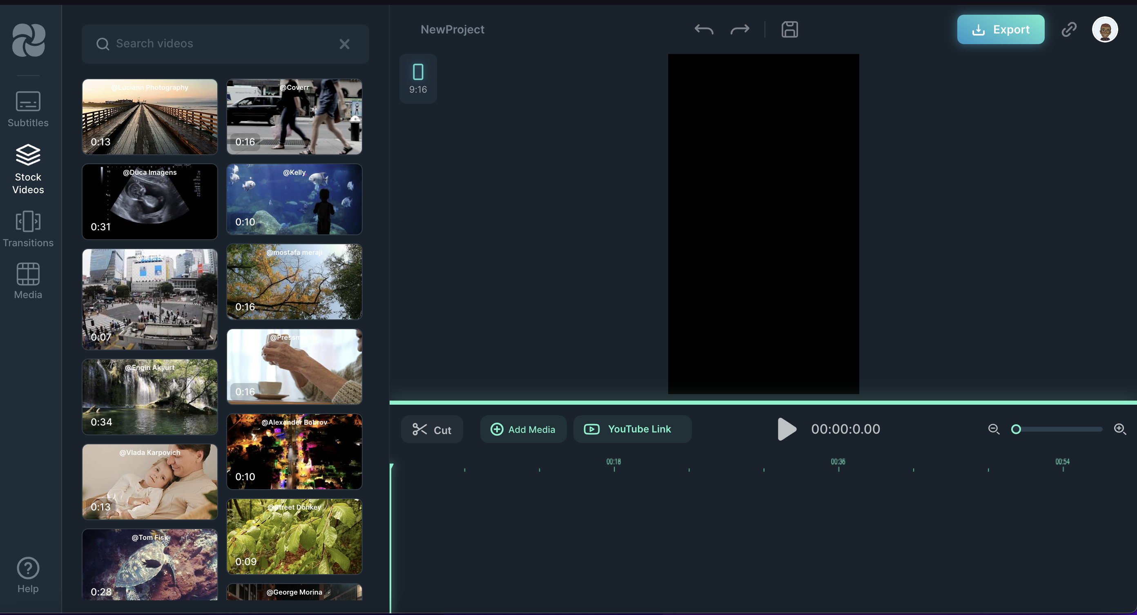This screenshot has height=615, width=1137.
Task: Click the copy share link icon
Action: 1068,29
